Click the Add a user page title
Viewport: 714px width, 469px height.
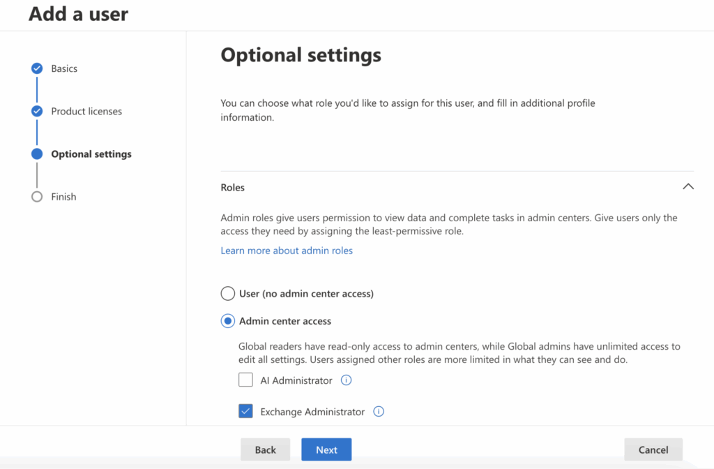[x=78, y=14]
